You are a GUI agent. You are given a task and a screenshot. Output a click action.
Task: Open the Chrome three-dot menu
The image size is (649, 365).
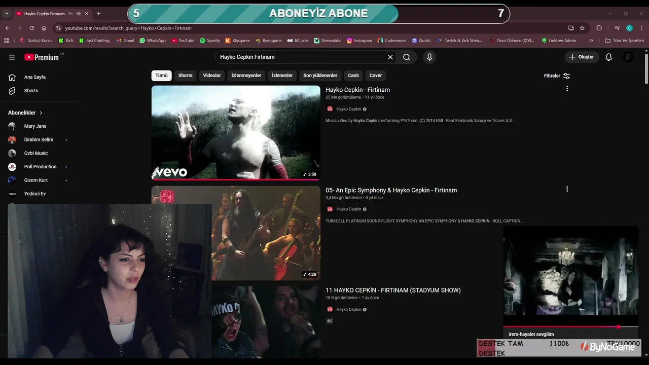point(641,28)
